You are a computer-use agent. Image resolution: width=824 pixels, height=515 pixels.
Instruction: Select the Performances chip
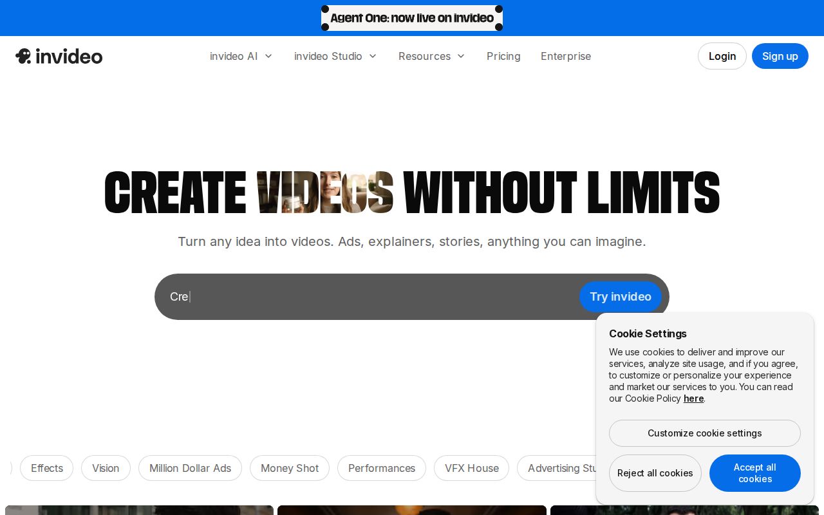(382, 468)
